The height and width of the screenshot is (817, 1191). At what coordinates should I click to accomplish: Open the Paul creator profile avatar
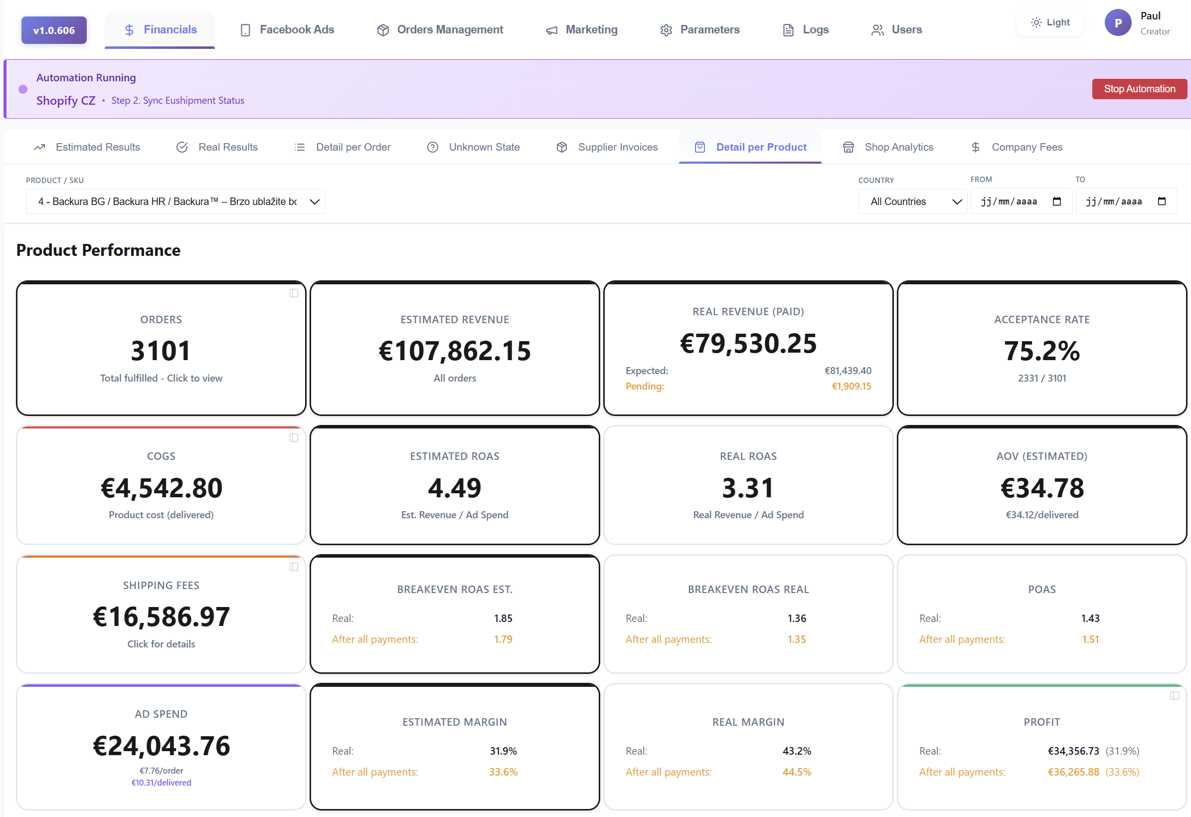coord(1118,22)
